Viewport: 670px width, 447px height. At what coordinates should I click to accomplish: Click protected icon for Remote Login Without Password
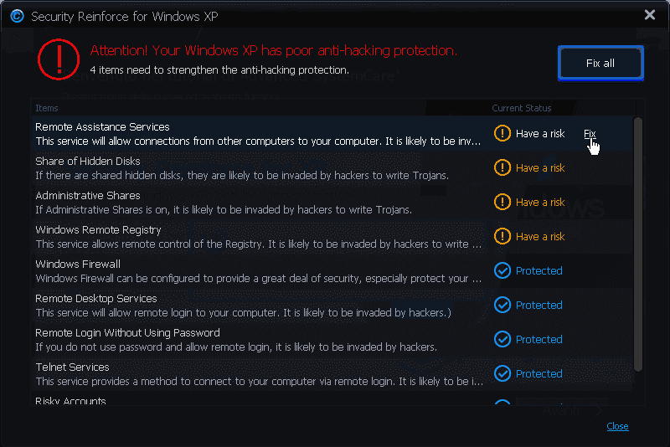[x=502, y=340]
